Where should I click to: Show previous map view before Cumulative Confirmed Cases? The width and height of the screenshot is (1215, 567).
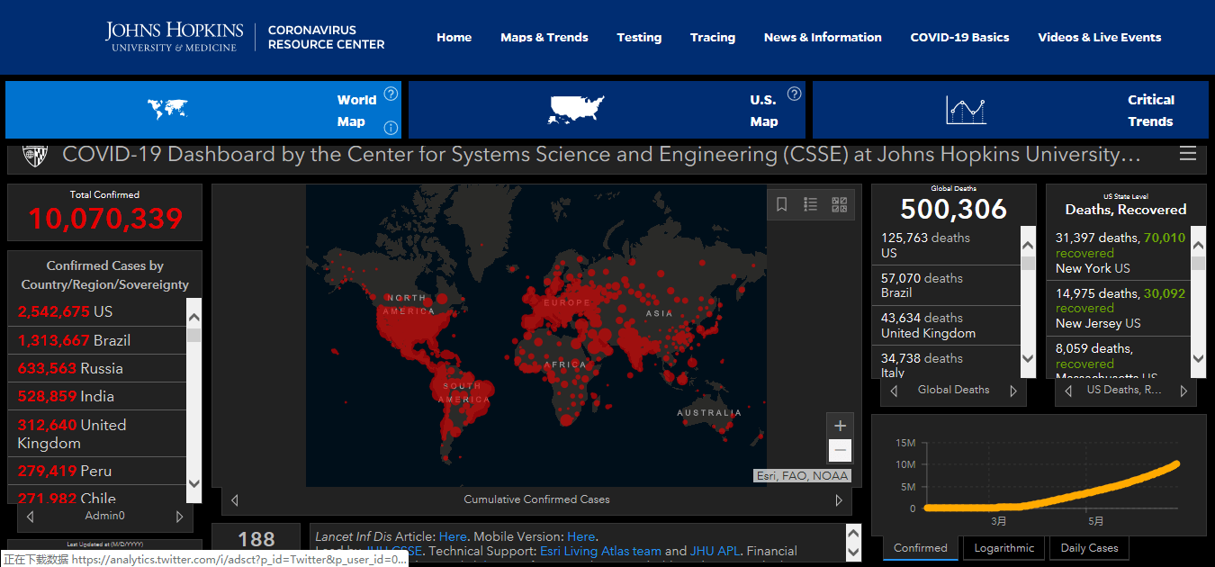pyautogui.click(x=235, y=499)
